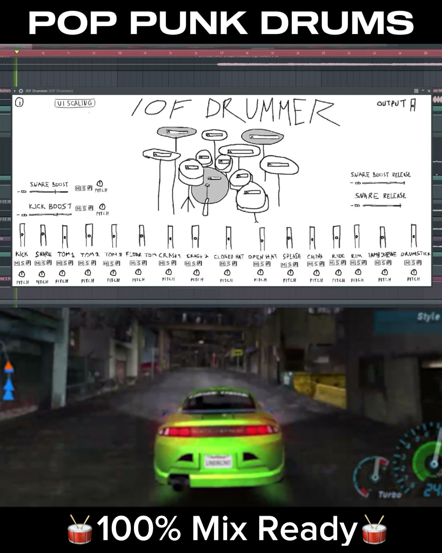Click the green playhead marker on timeline

[17, 52]
